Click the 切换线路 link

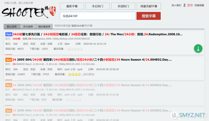pos(199,5)
